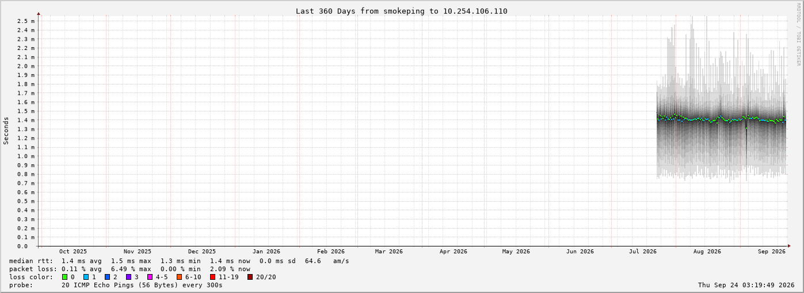Click the Oct 2025 x-axis label
This screenshot has width=804, height=293.
[73, 252]
